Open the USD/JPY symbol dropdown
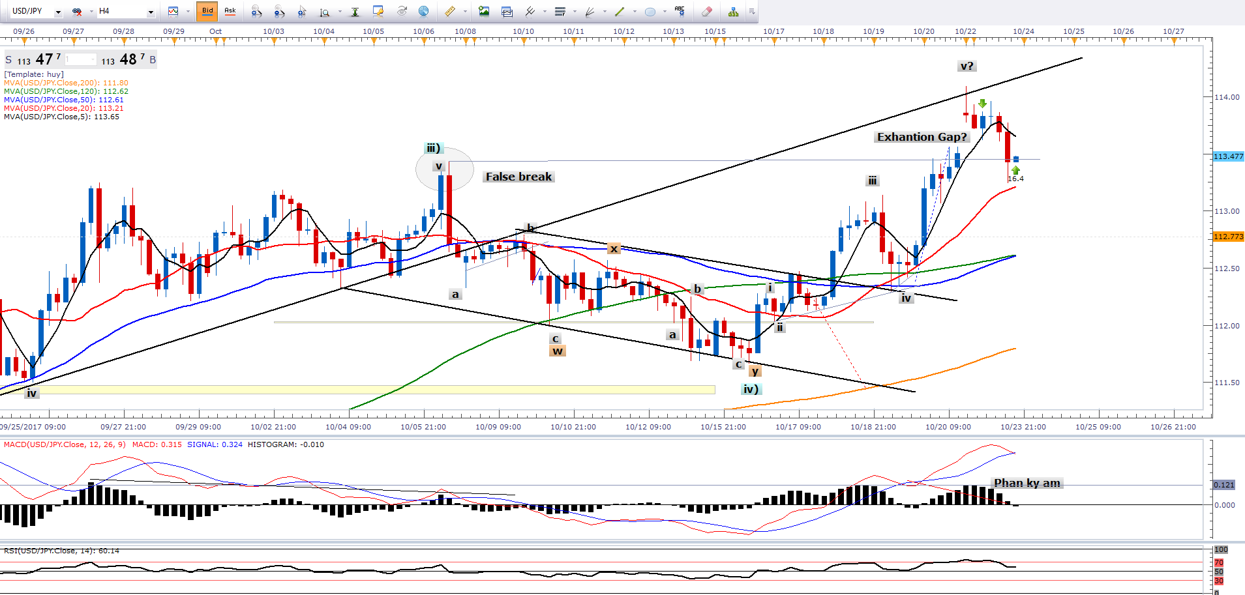The height and width of the screenshot is (595, 1245). [x=58, y=12]
